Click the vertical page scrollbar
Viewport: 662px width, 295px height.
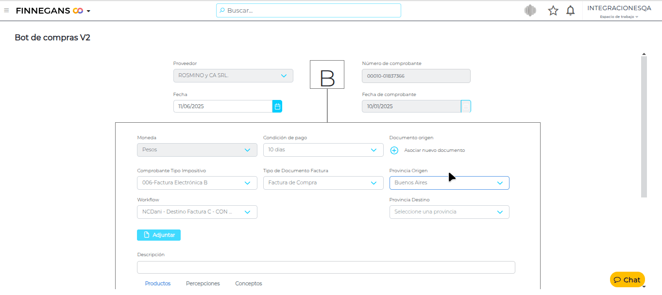tap(644, 126)
